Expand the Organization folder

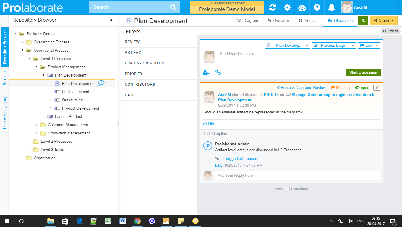[22, 158]
